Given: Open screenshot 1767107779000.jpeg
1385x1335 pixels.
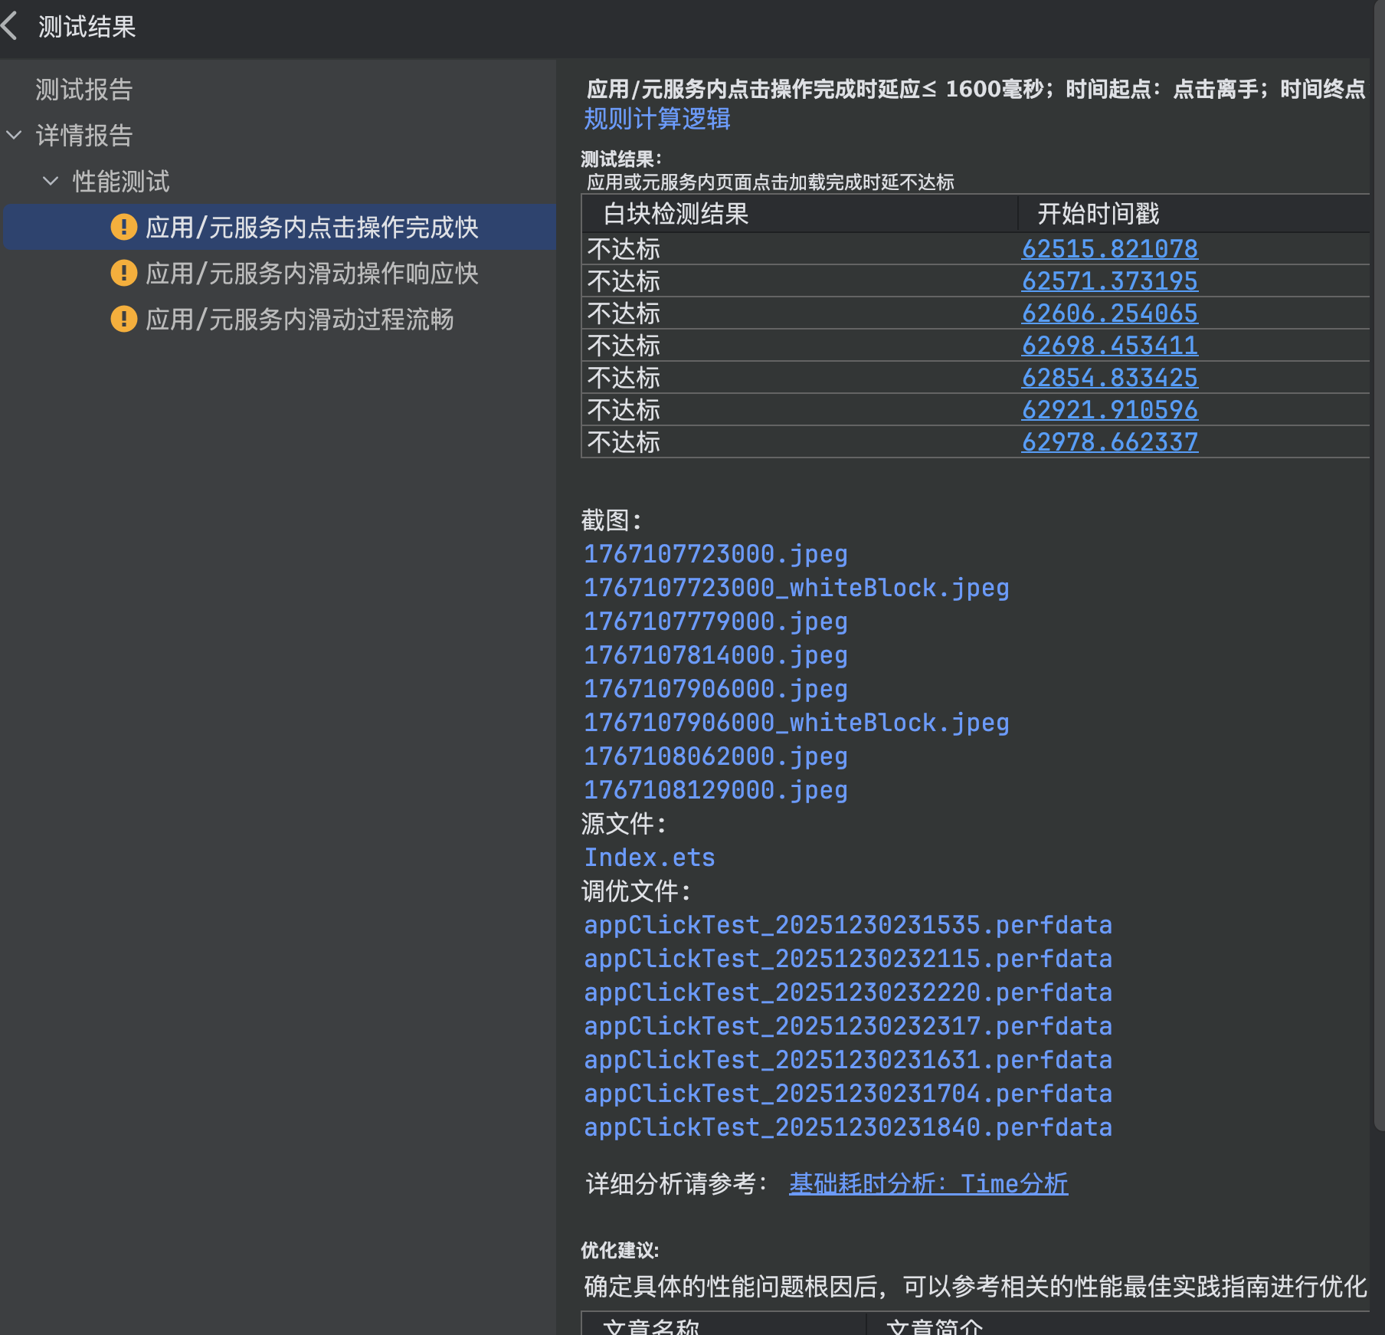Looking at the screenshot, I should [x=715, y=622].
